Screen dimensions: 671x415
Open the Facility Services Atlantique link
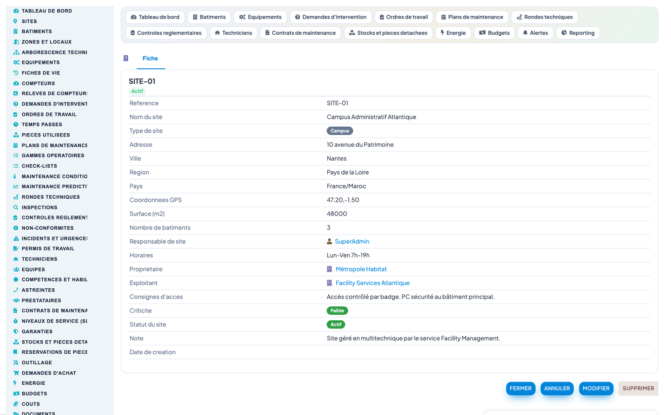tap(372, 283)
